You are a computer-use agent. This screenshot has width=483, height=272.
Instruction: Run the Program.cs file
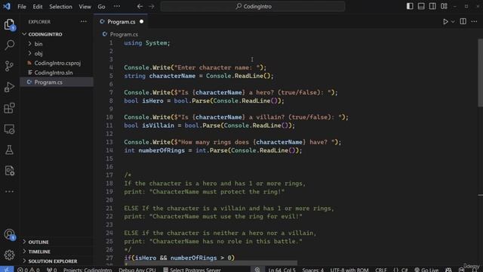[x=445, y=22]
